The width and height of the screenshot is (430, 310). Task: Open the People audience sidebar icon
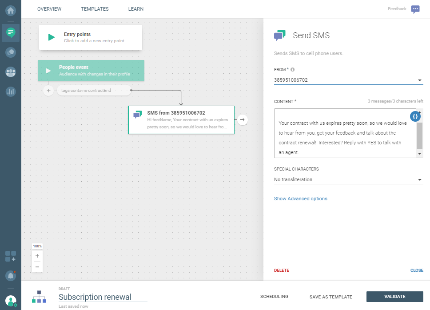point(11,72)
